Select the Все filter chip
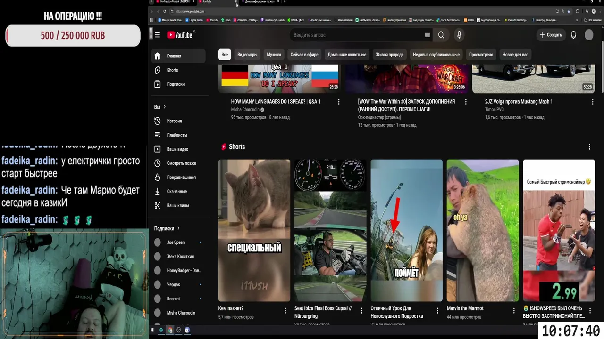This screenshot has width=604, height=339. (225, 55)
